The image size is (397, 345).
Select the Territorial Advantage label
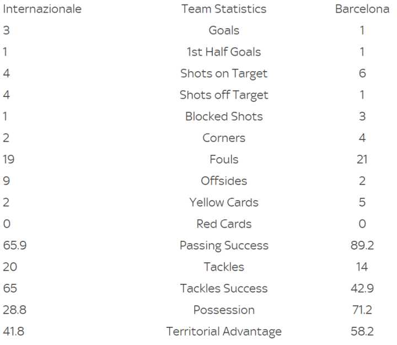[x=224, y=332]
